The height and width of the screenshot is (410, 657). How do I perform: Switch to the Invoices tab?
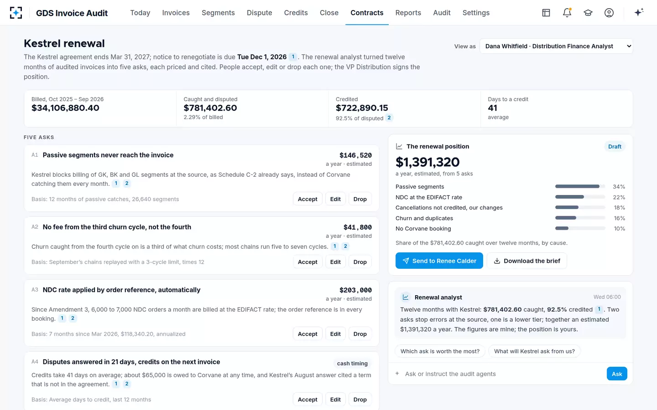(176, 13)
